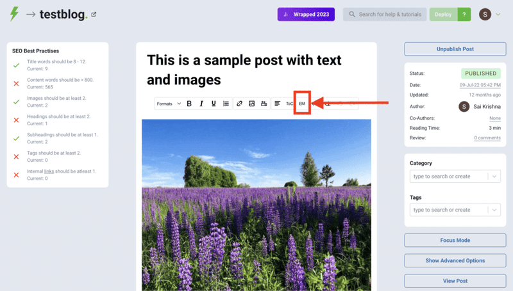The width and height of the screenshot is (513, 291).
Task: Enter Focus Mode
Action: click(x=455, y=240)
